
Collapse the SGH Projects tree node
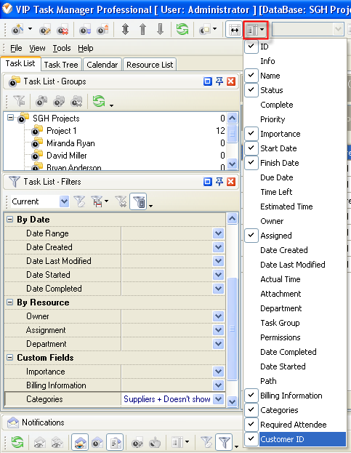click(10, 118)
